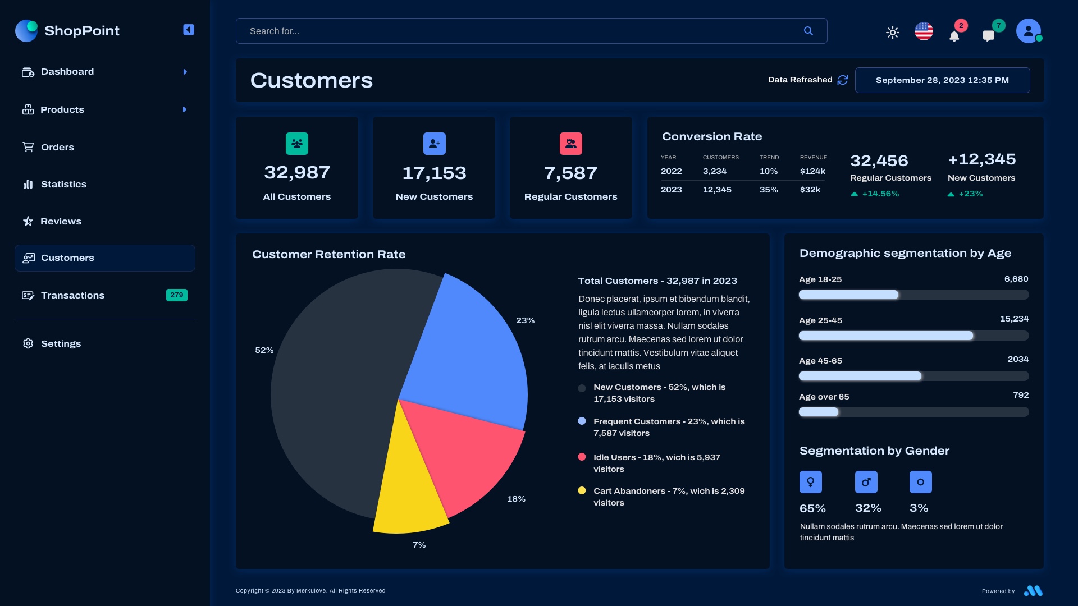This screenshot has width=1078, height=606.
Task: Expand the Products submenu chevron
Action: [x=185, y=109]
